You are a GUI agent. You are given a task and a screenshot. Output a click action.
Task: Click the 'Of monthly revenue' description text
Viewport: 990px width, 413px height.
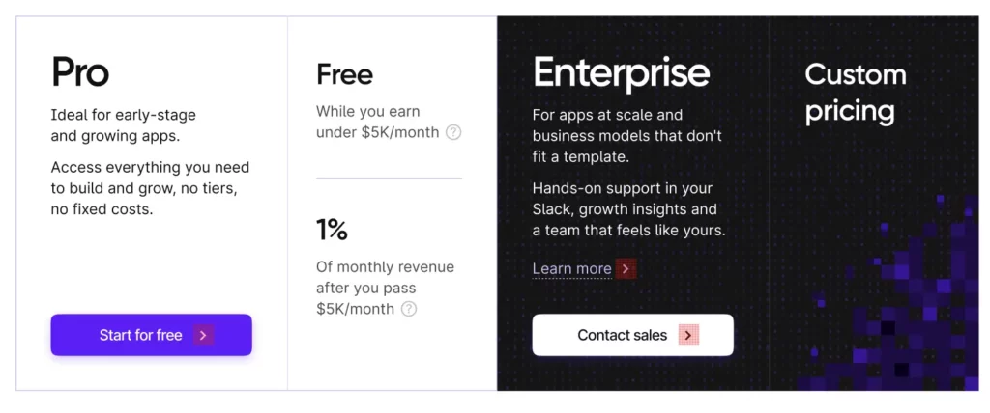(385, 288)
